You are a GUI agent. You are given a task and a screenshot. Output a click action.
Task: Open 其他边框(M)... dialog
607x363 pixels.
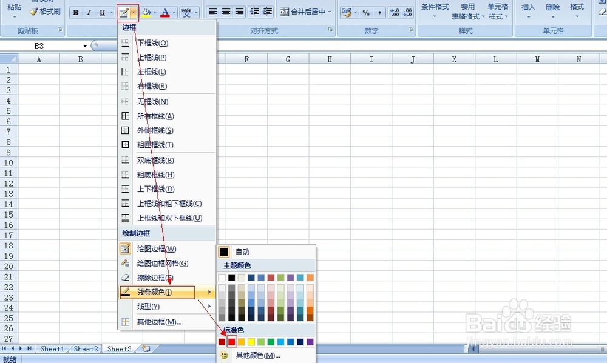click(x=168, y=322)
